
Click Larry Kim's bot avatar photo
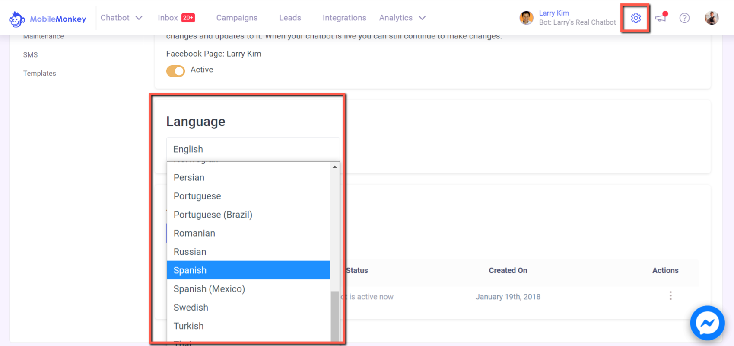[x=526, y=18]
